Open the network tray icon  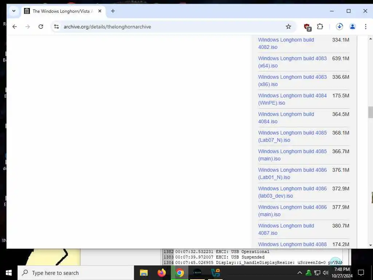317,273
